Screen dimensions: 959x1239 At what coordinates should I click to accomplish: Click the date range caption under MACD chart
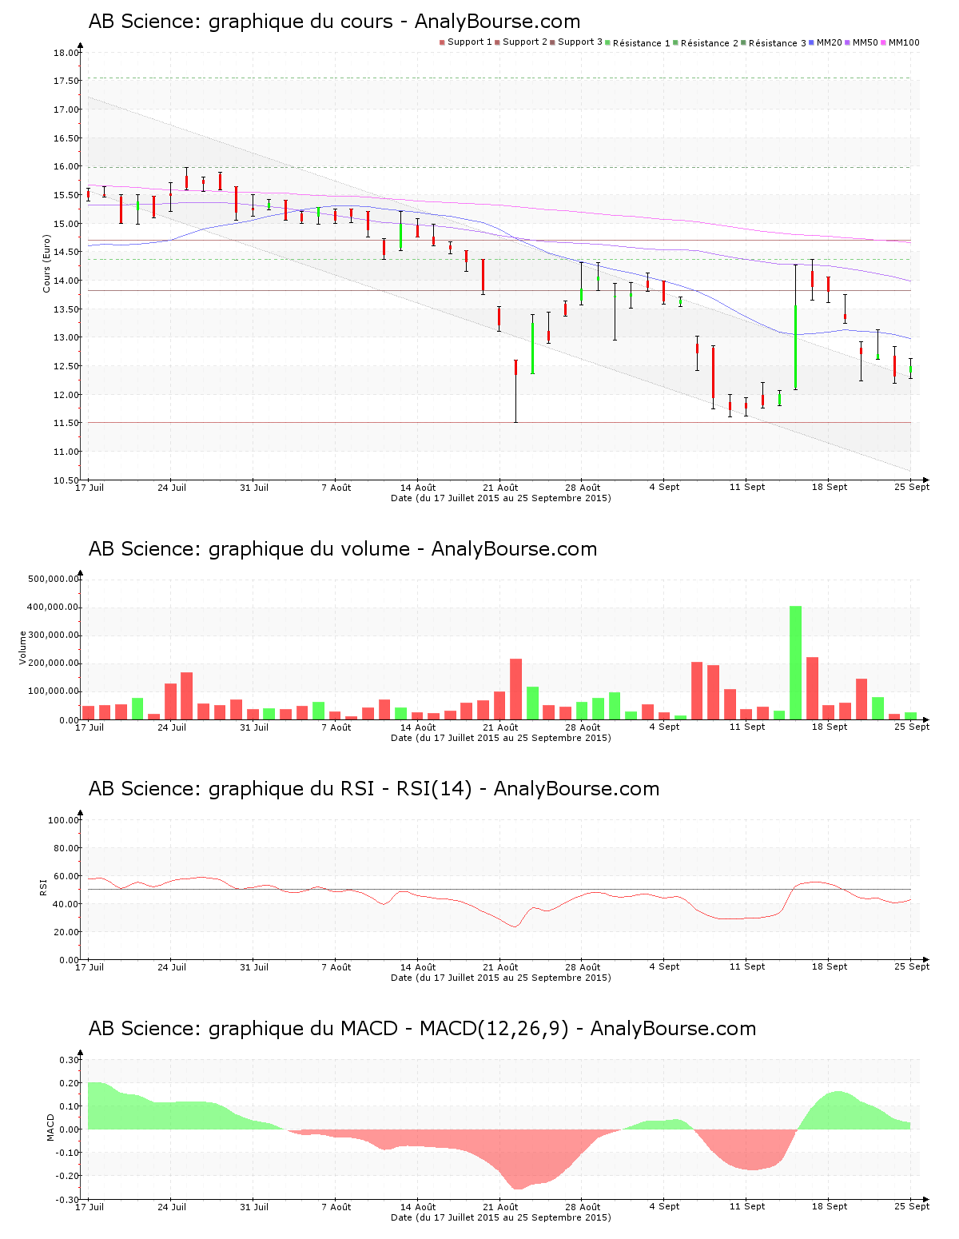(x=501, y=1217)
